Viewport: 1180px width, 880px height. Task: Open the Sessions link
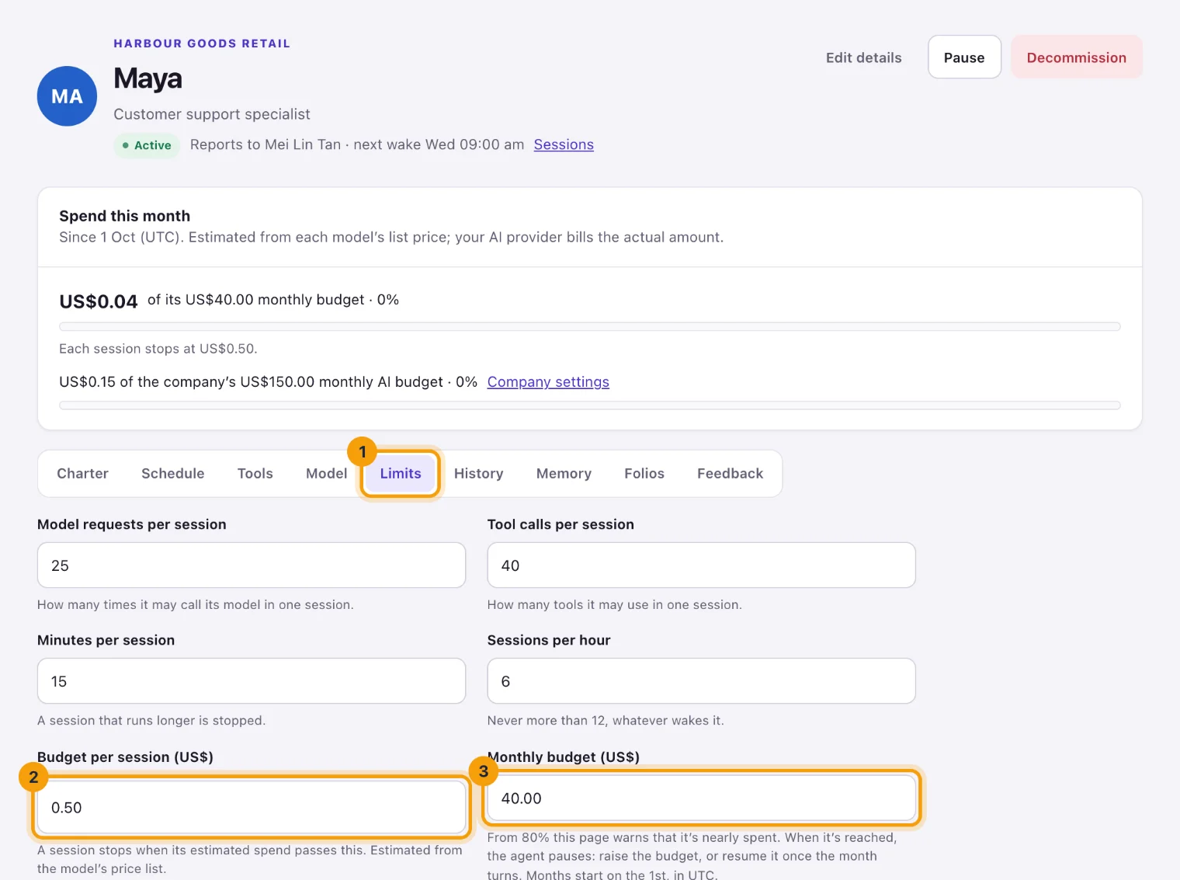(x=564, y=144)
